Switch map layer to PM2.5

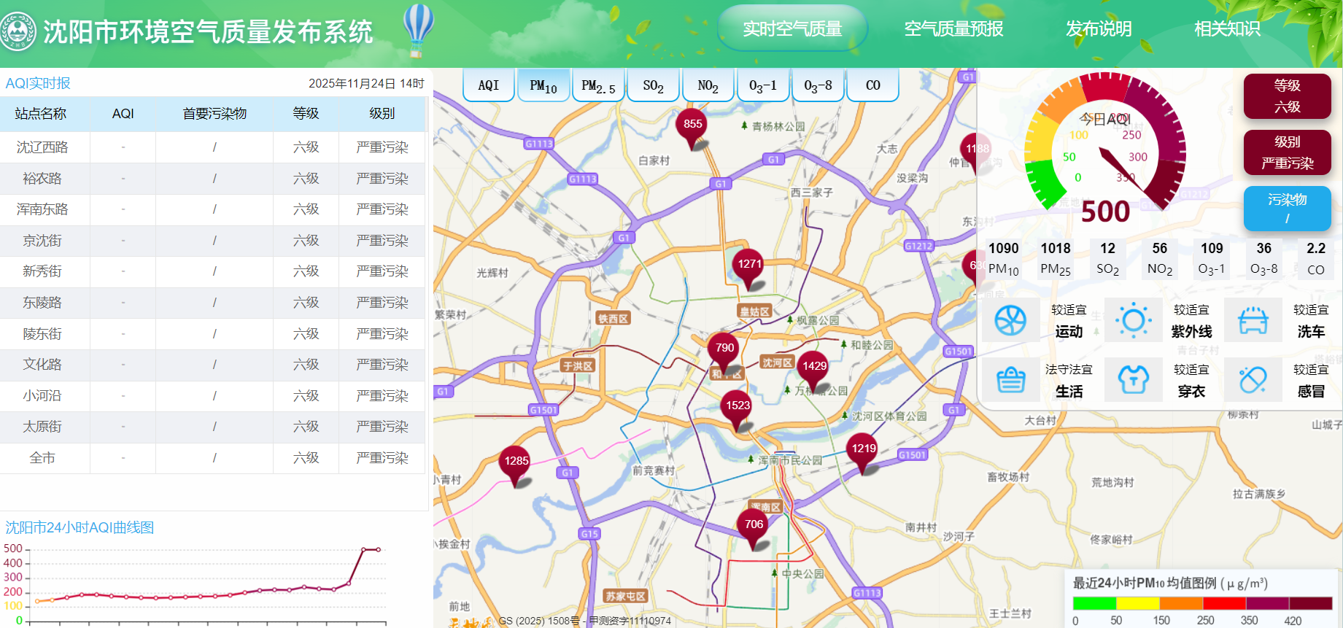click(x=598, y=86)
